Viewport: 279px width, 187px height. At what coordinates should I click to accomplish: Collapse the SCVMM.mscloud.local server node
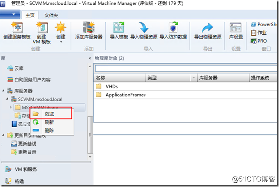tap(7, 98)
